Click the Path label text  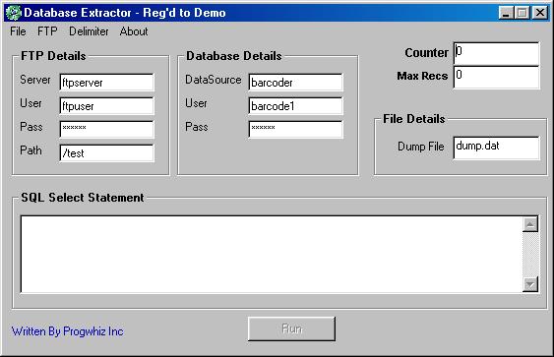31,150
